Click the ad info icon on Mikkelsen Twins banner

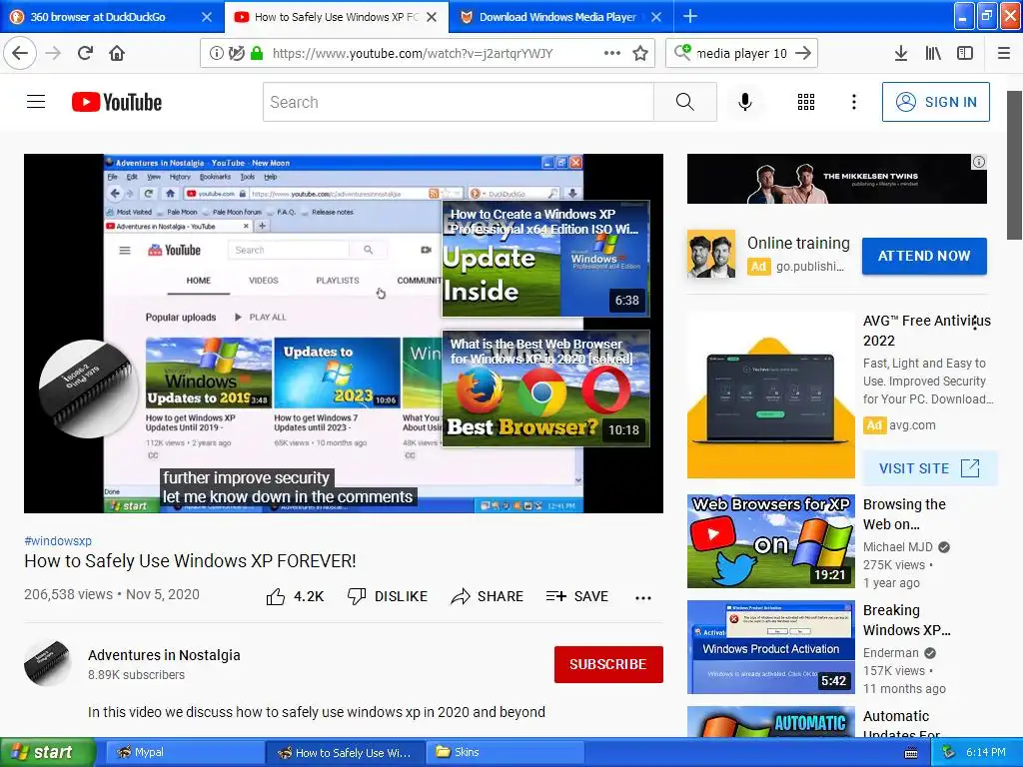[979, 162]
